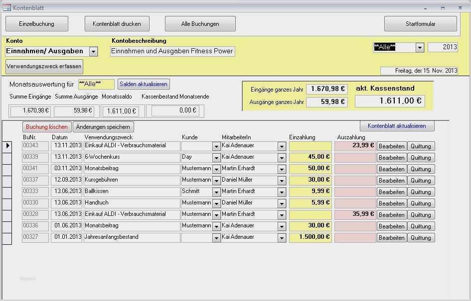Open the Konto dropdown Einnahmen/Ausgaben
471x301 pixels.
coord(93,51)
